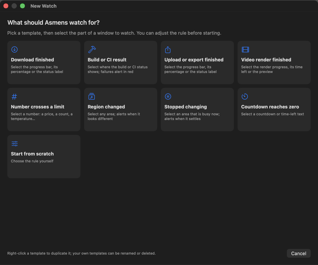Click the Cancel button
The width and height of the screenshot is (318, 265).
coord(299,254)
